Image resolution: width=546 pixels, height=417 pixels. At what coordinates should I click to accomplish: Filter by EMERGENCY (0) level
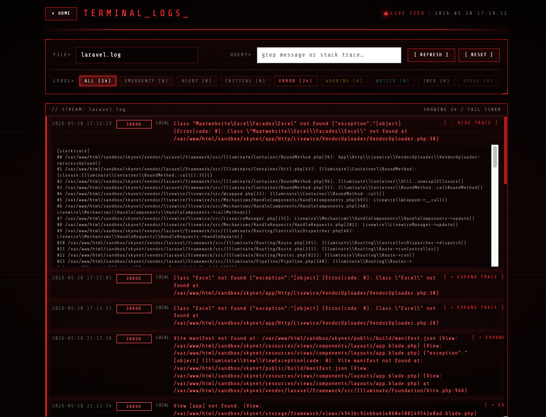146,81
